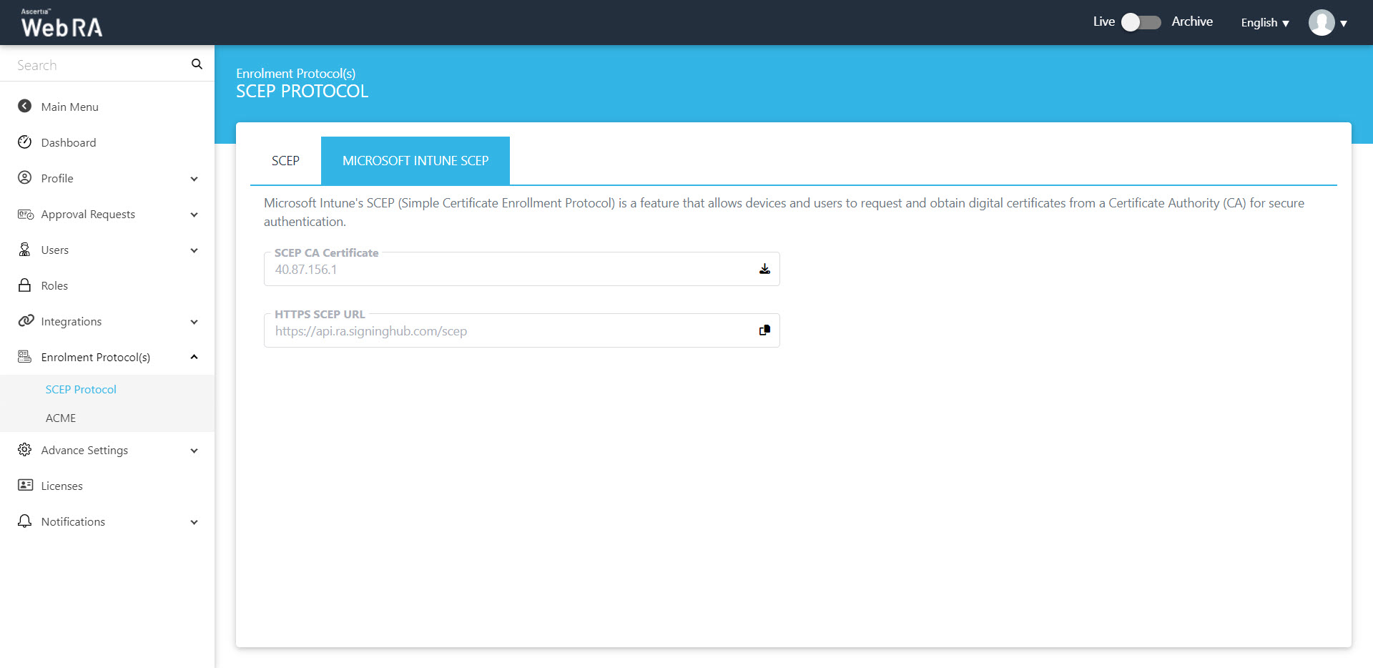
Task: Expand the Advance Settings chevron
Action: coord(194,451)
